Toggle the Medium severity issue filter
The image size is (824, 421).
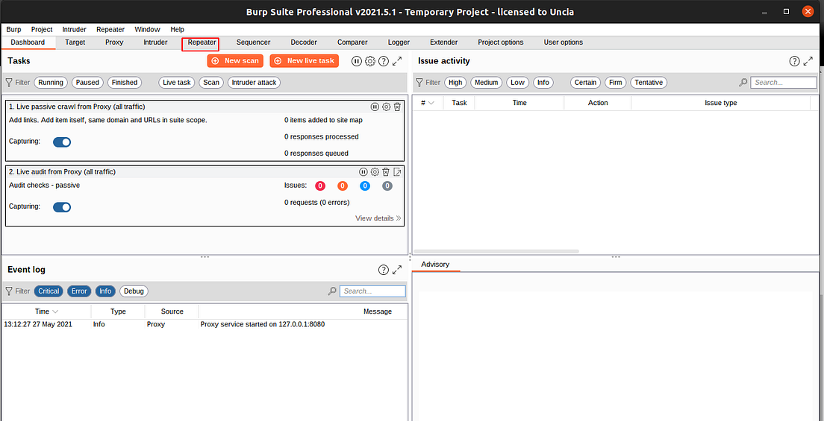(x=487, y=83)
